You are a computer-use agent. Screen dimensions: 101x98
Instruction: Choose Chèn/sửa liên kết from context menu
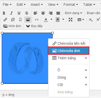[x=69, y=43]
